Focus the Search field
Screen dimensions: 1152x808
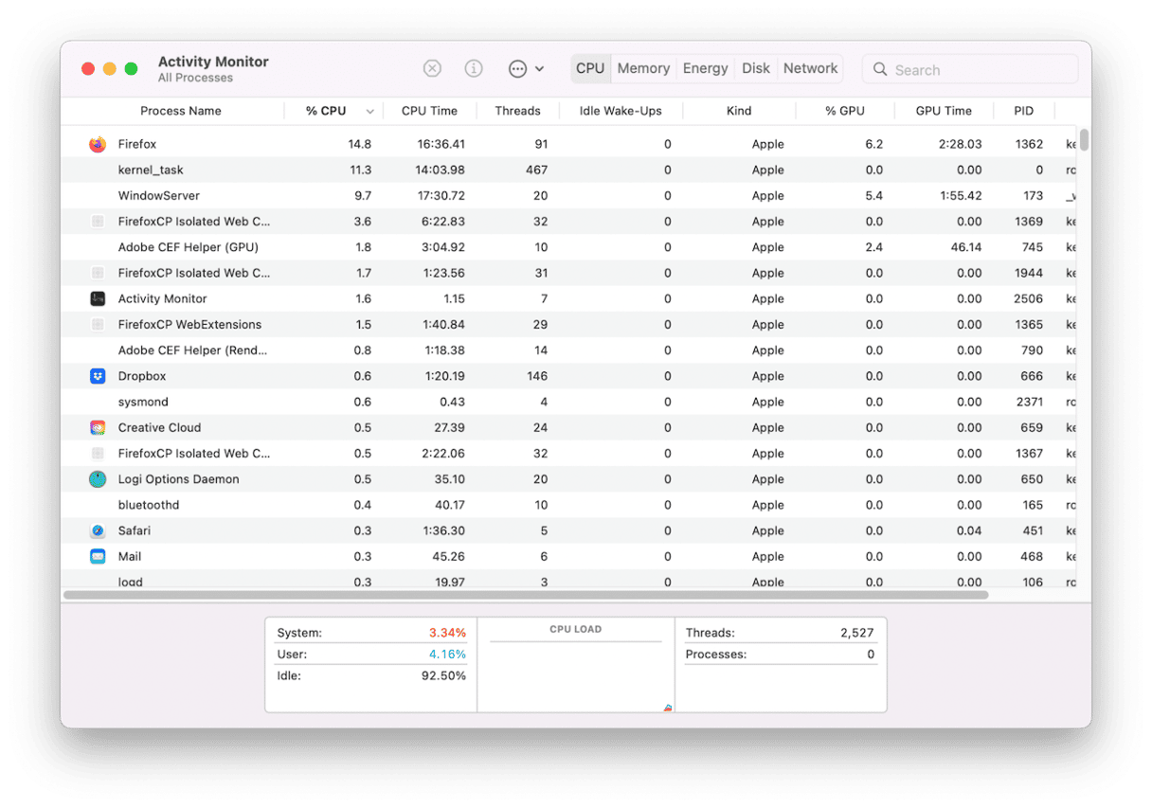pos(970,69)
